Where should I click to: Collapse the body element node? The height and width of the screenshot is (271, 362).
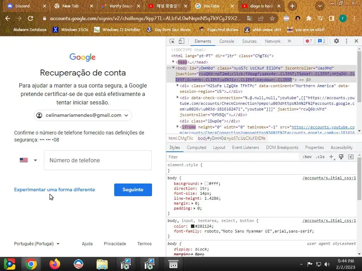click(173, 68)
